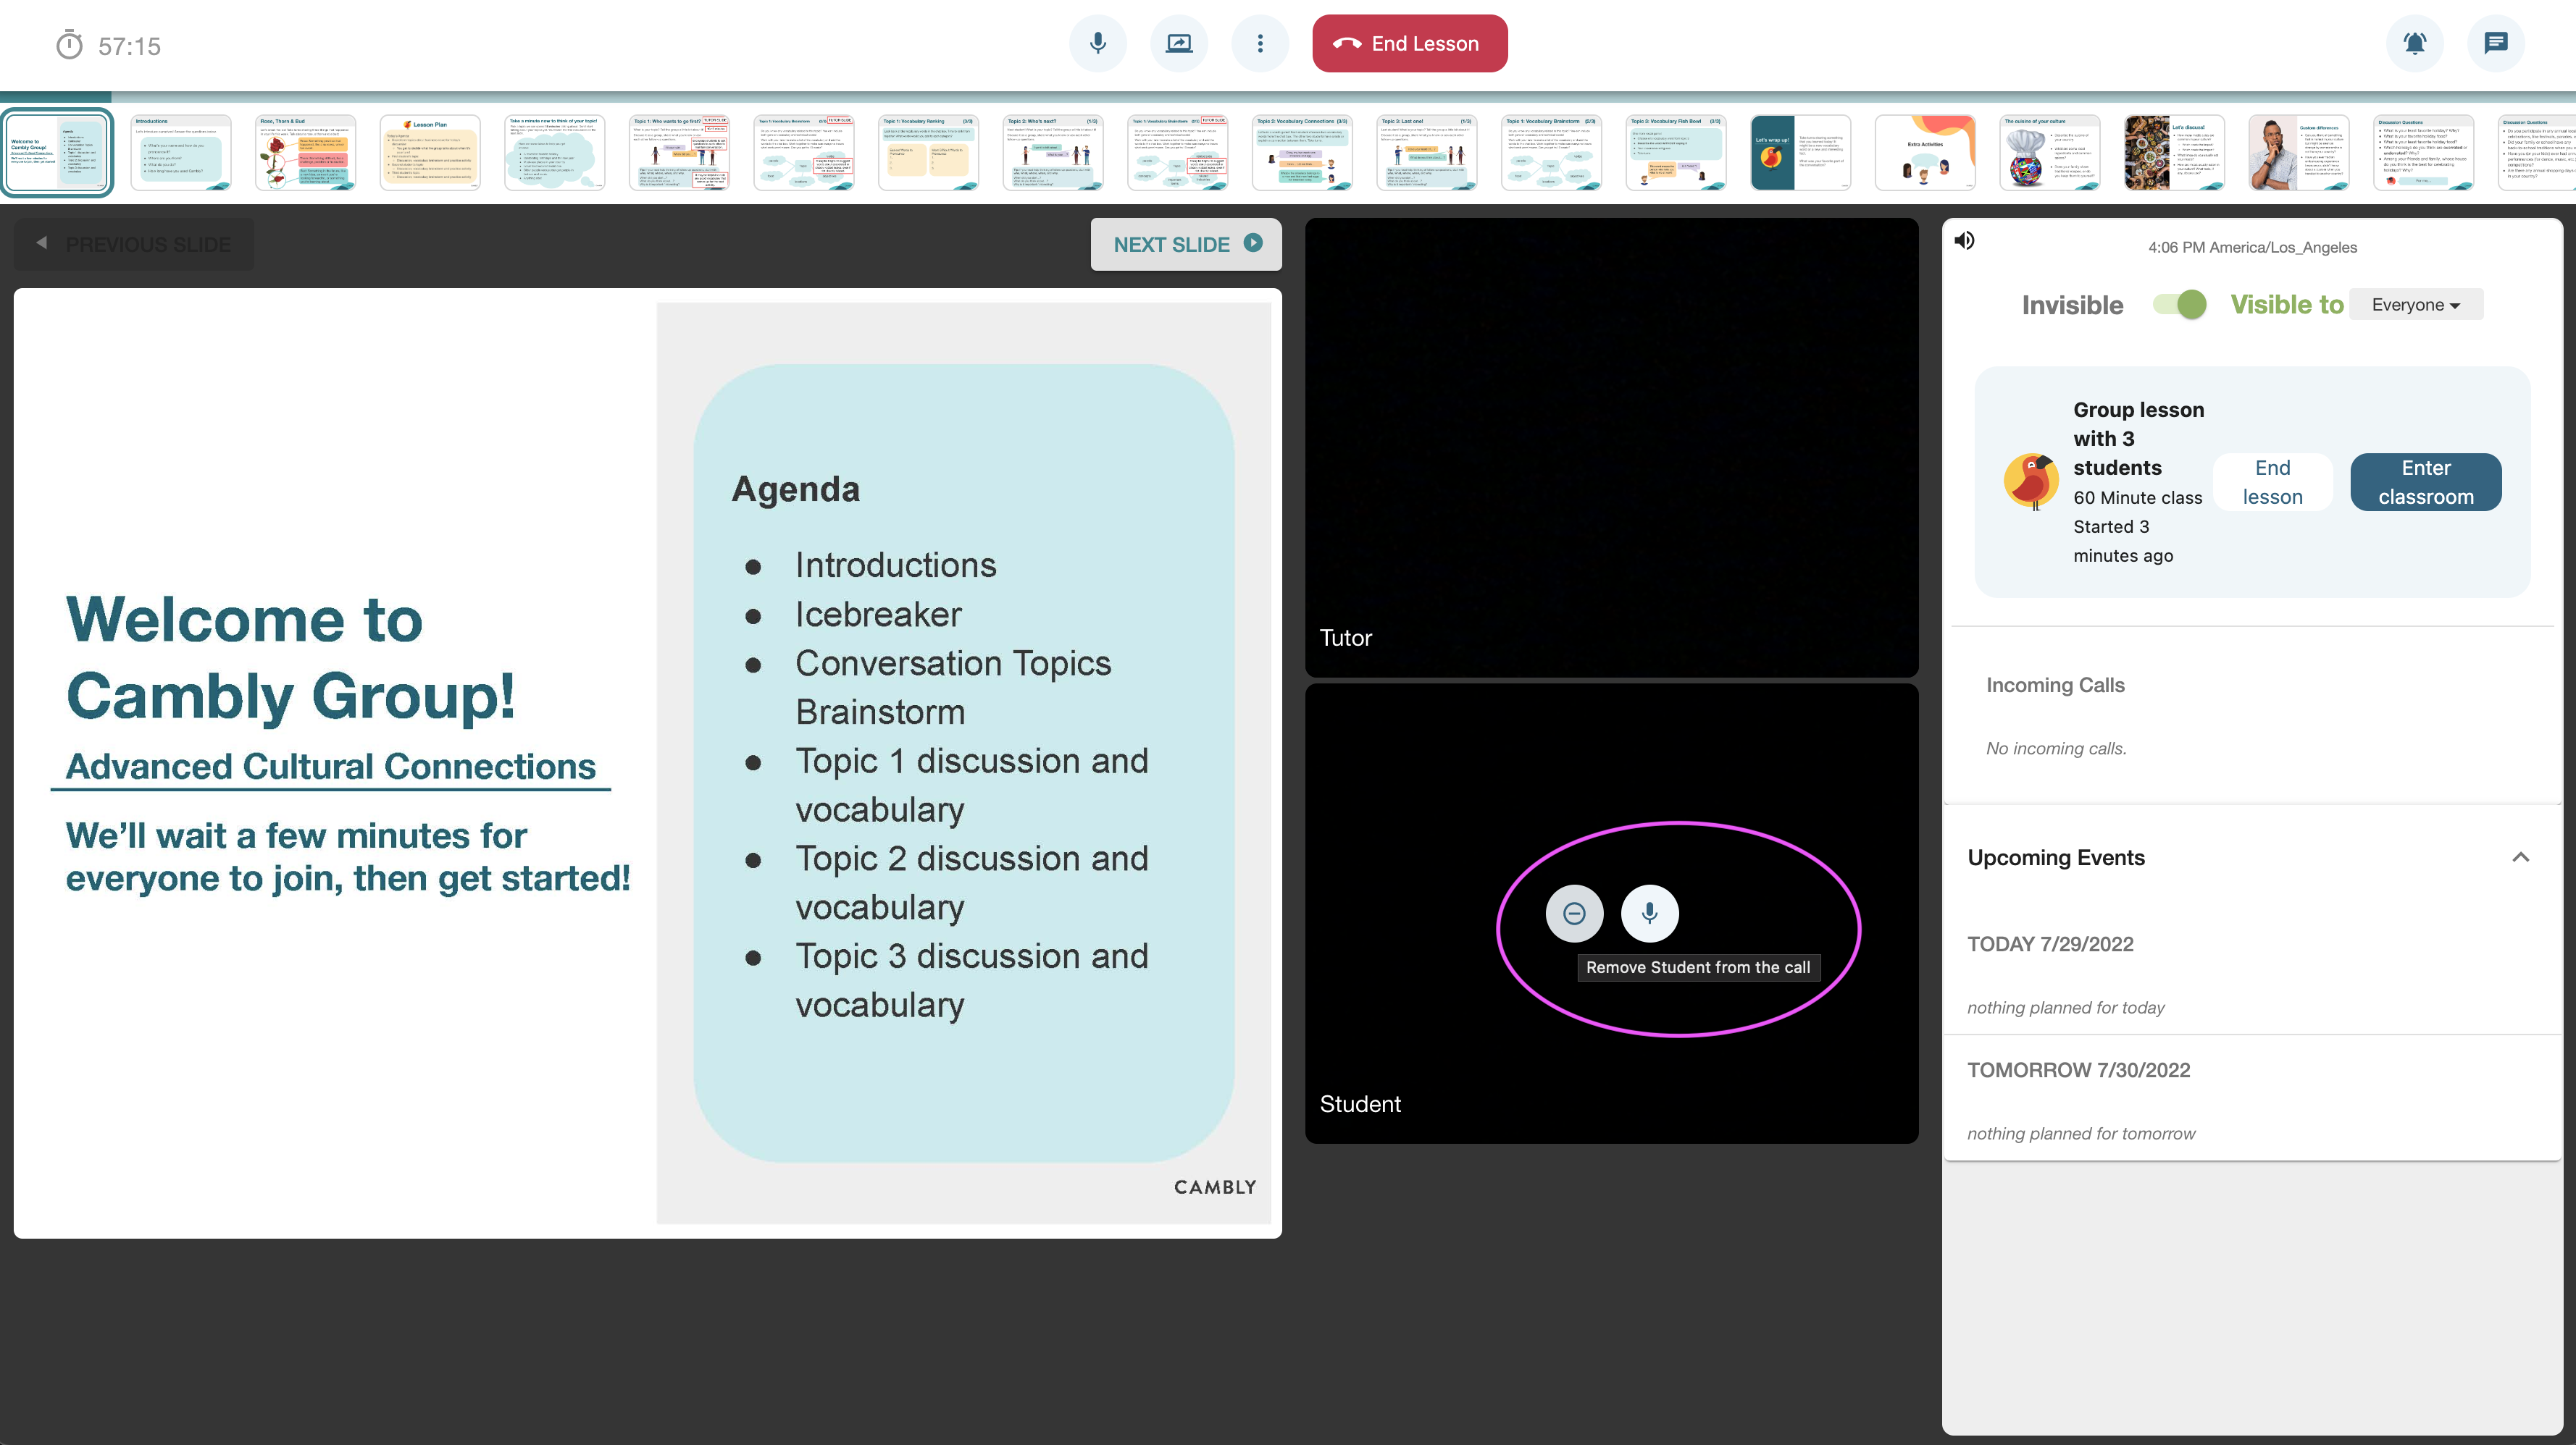Collapse the Upcoming Events section
Screen dimensions: 2576x1445
tap(2520, 857)
